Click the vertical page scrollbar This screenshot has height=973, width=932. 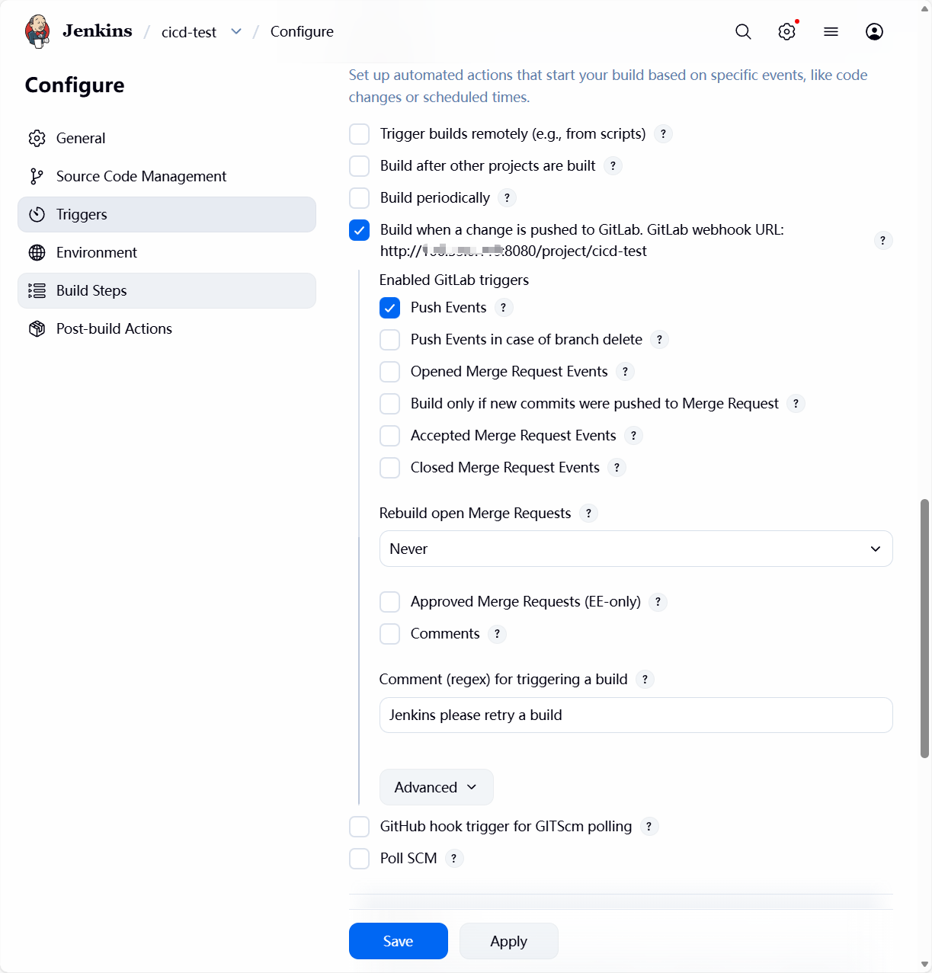(x=924, y=629)
